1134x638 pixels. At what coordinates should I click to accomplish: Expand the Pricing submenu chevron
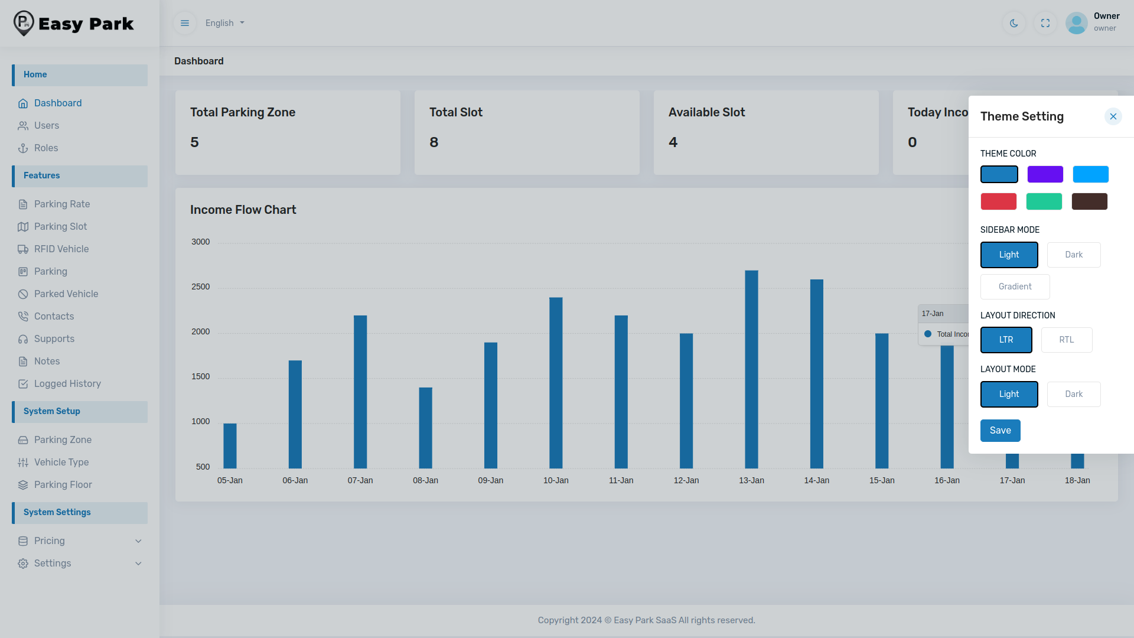(x=138, y=541)
